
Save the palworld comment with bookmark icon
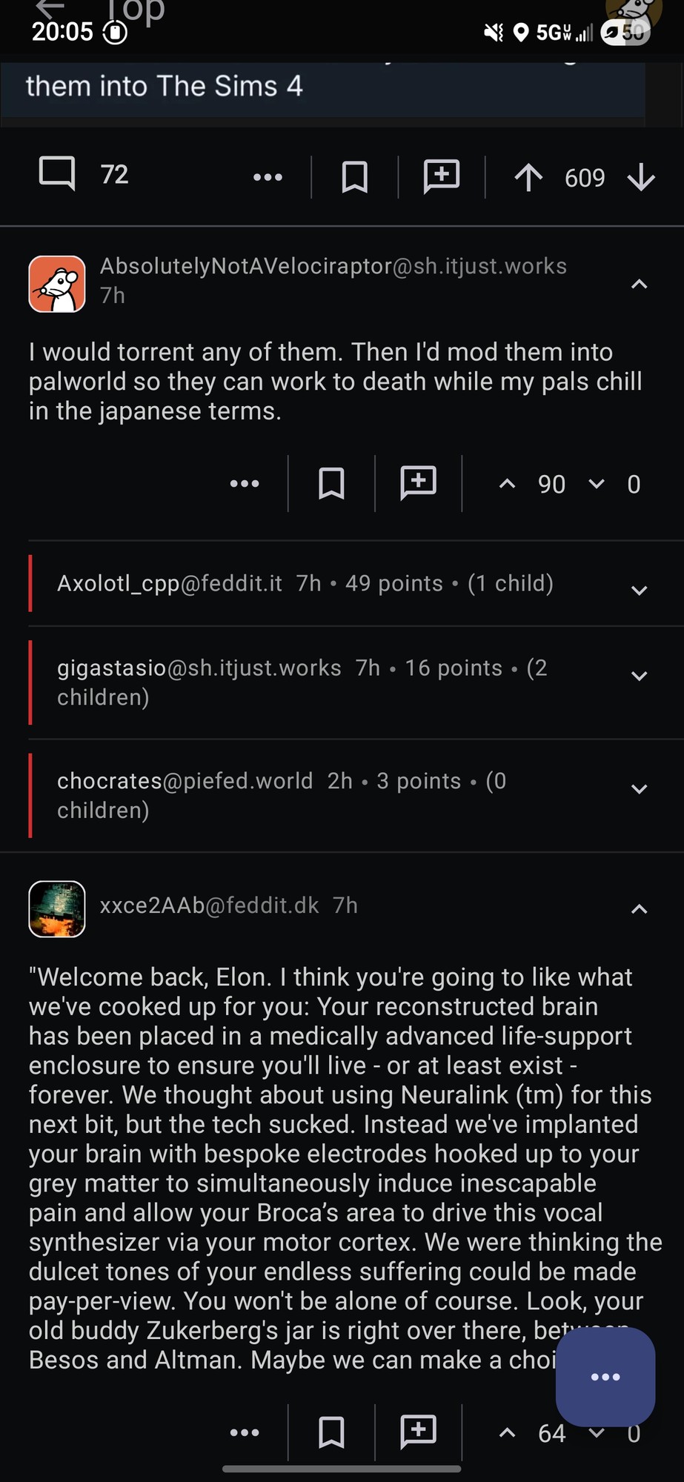tap(331, 484)
